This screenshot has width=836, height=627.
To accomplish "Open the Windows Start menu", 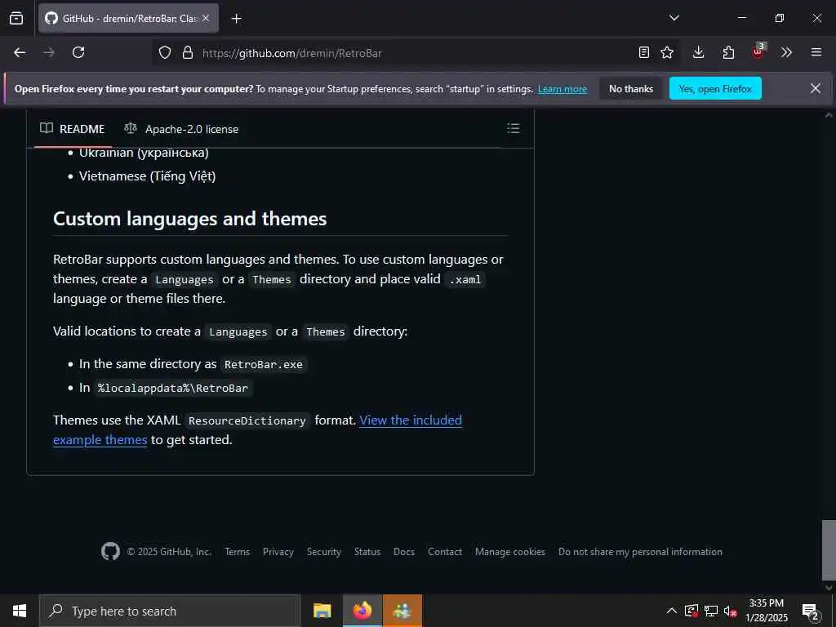I will pyautogui.click(x=20, y=611).
